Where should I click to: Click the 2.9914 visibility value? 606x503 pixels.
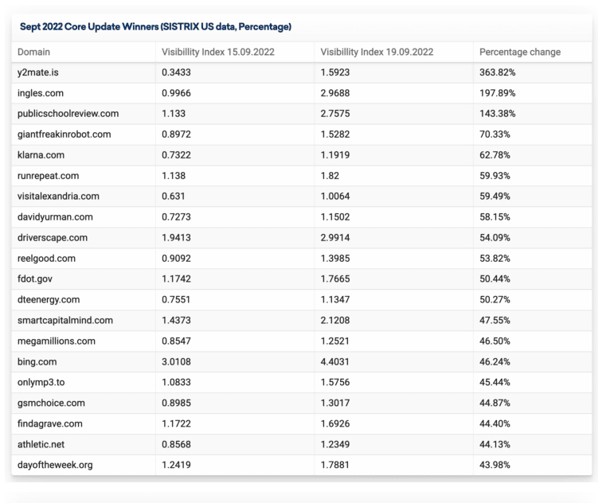pyautogui.click(x=335, y=238)
